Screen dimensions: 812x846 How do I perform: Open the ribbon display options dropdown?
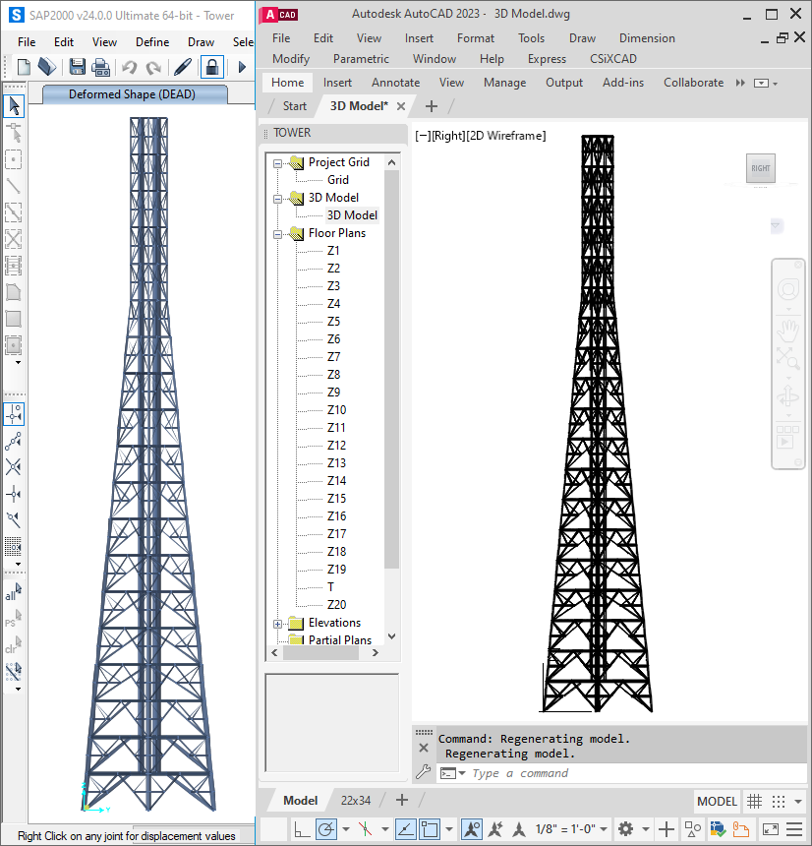click(765, 83)
